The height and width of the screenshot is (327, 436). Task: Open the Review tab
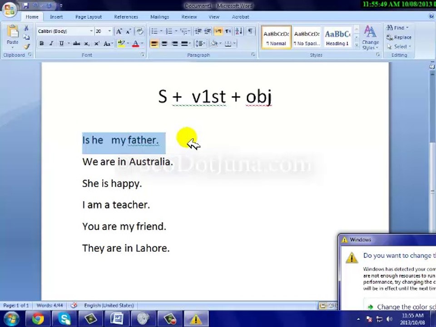[x=189, y=17]
